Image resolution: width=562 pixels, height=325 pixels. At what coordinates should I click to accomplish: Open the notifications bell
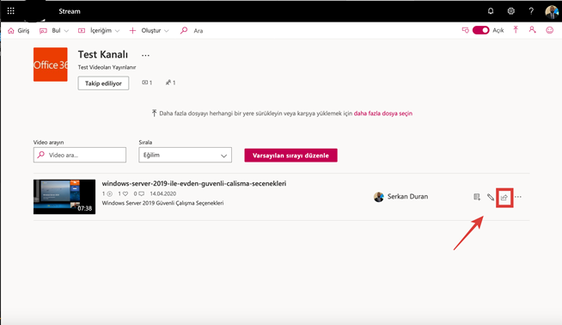[x=491, y=11]
